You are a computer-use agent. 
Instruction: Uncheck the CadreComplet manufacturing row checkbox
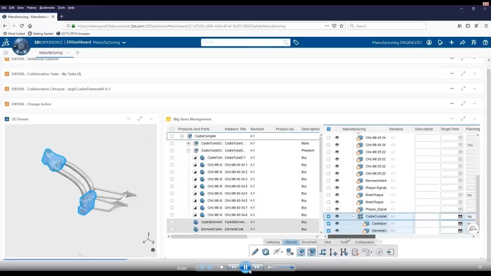pos(328,216)
